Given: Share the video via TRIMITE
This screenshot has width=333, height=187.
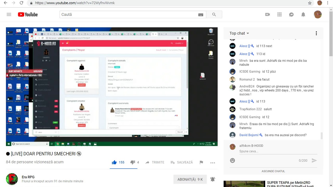Looking at the screenshot, I should coord(155,162).
